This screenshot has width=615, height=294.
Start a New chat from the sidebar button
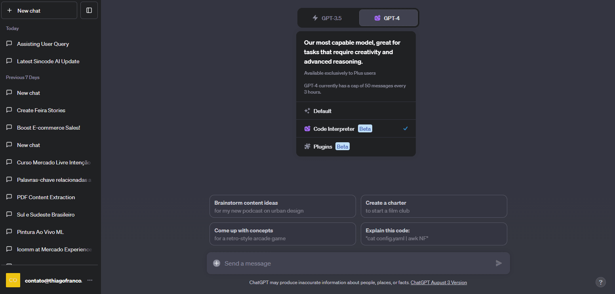point(39,10)
